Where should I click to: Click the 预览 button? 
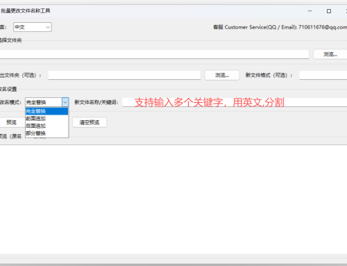click(x=11, y=122)
